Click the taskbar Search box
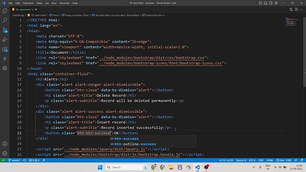The width and height of the screenshot is (306, 172). 127,167
